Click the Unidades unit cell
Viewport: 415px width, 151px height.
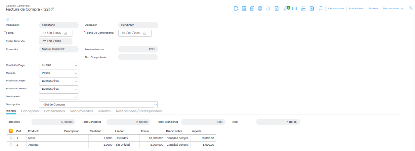click(x=126, y=138)
